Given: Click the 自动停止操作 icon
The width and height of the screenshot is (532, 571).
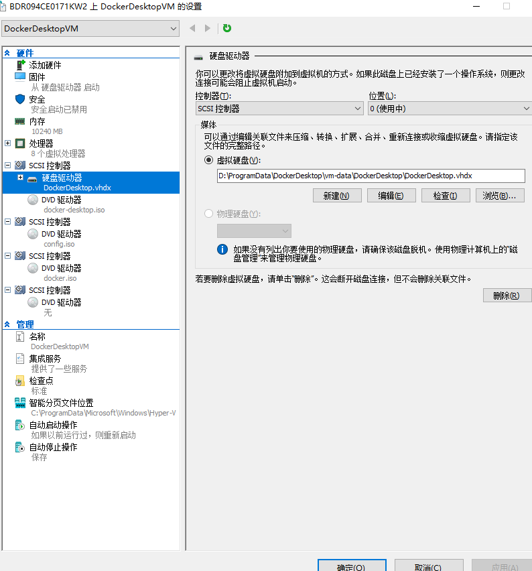Looking at the screenshot, I should point(20,447).
